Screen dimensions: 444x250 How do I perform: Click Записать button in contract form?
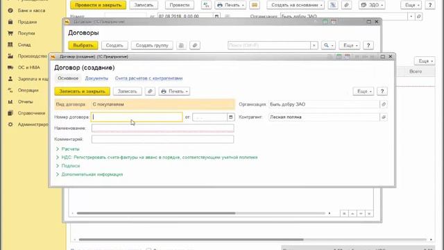127,91
